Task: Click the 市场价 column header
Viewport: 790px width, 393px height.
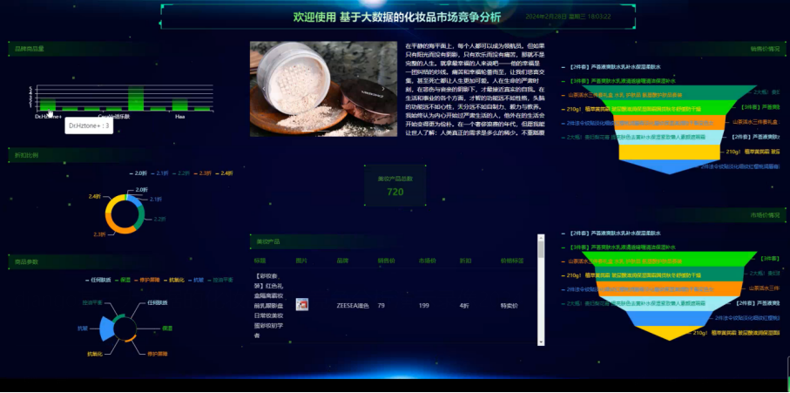Action: 428,261
